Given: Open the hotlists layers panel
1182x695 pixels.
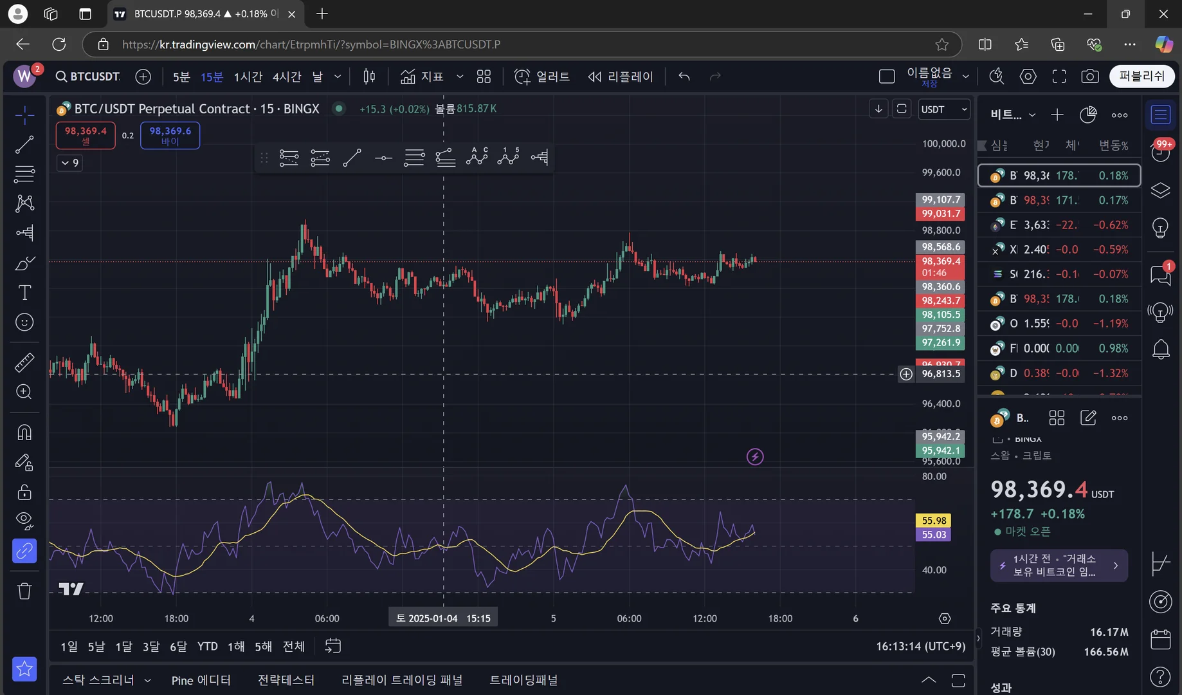Looking at the screenshot, I should coord(1161,190).
